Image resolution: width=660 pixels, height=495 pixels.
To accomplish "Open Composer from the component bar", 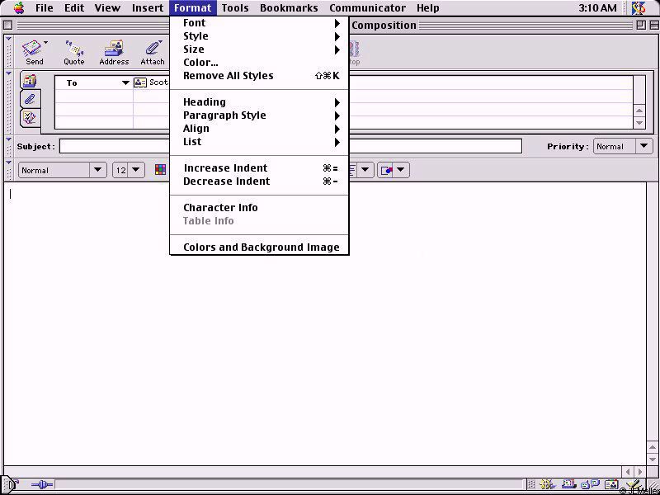I will tap(633, 485).
